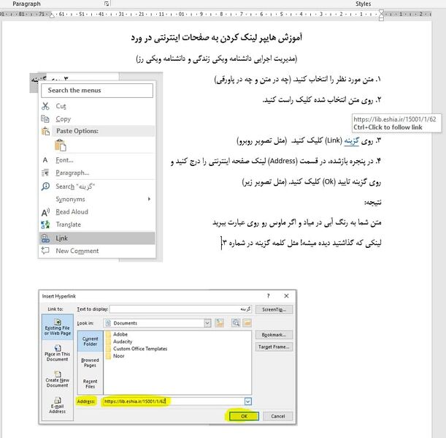Screen dimensions: 446x438
Task: Click the Paragraph icon in the context menu
Action: [45, 173]
